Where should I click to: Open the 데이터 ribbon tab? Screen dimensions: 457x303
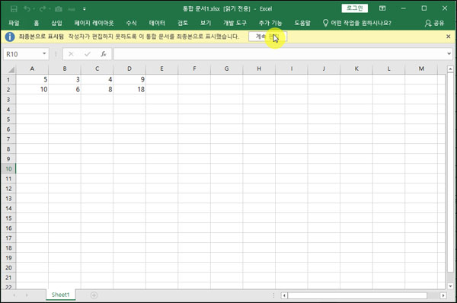(x=157, y=23)
